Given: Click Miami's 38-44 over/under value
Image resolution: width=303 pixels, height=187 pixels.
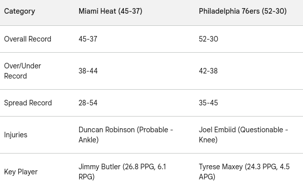Looking at the screenshot, I should [88, 71].
